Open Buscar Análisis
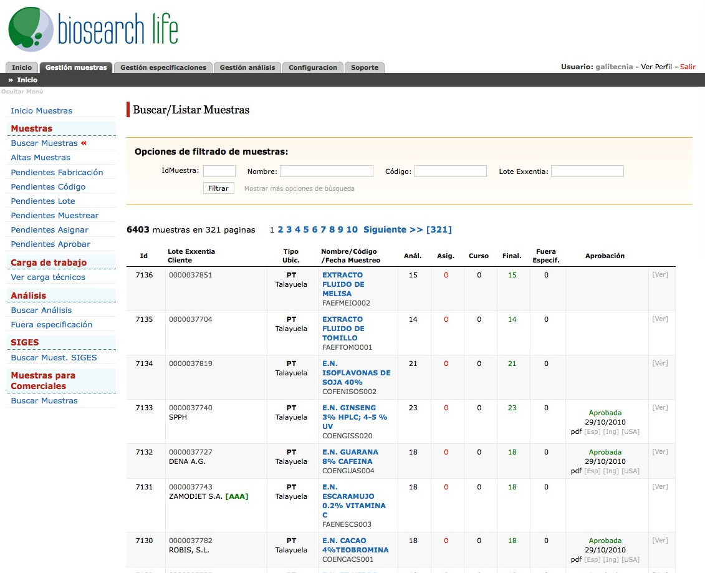Screen dimensions: 705x573 coord(41,310)
